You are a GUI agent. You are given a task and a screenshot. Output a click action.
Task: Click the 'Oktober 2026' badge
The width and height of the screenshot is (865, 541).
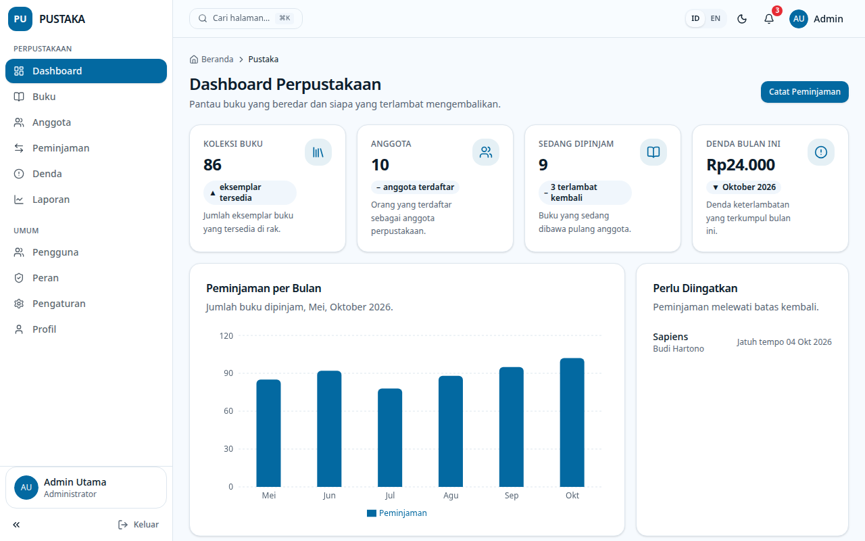(x=743, y=187)
